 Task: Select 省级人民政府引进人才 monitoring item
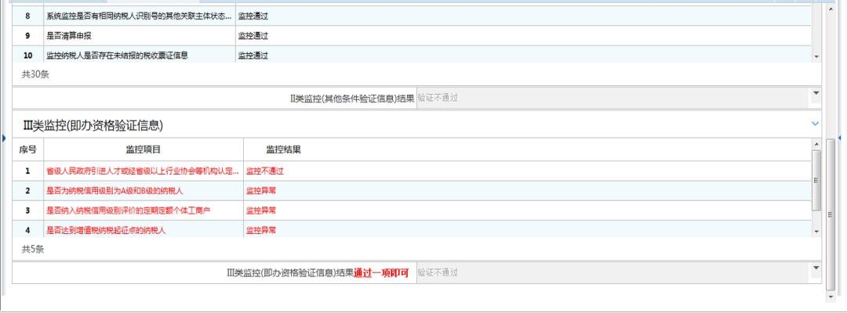point(144,171)
